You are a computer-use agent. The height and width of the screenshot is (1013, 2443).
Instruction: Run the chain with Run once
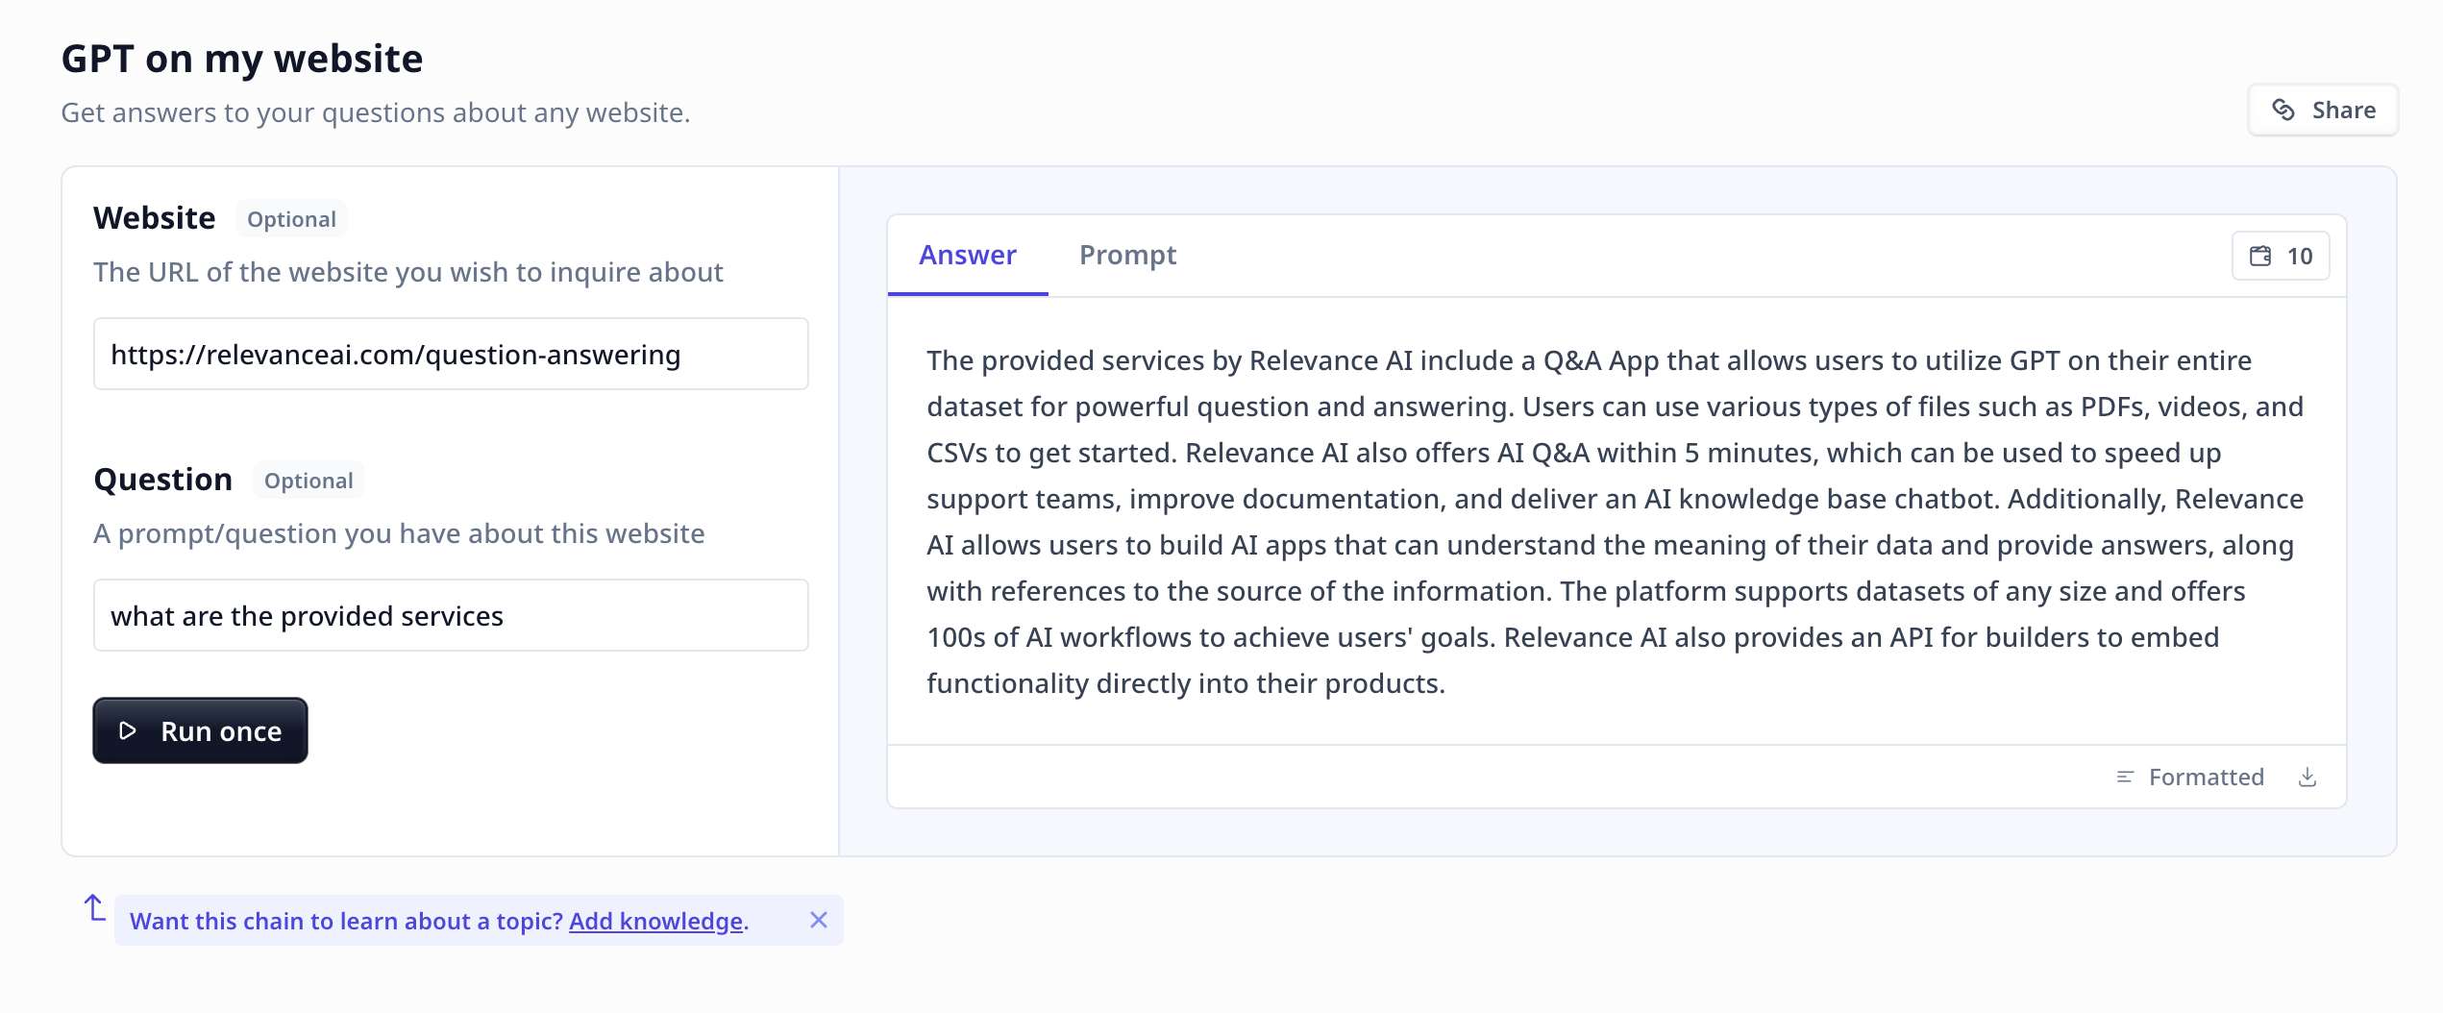coord(200,730)
